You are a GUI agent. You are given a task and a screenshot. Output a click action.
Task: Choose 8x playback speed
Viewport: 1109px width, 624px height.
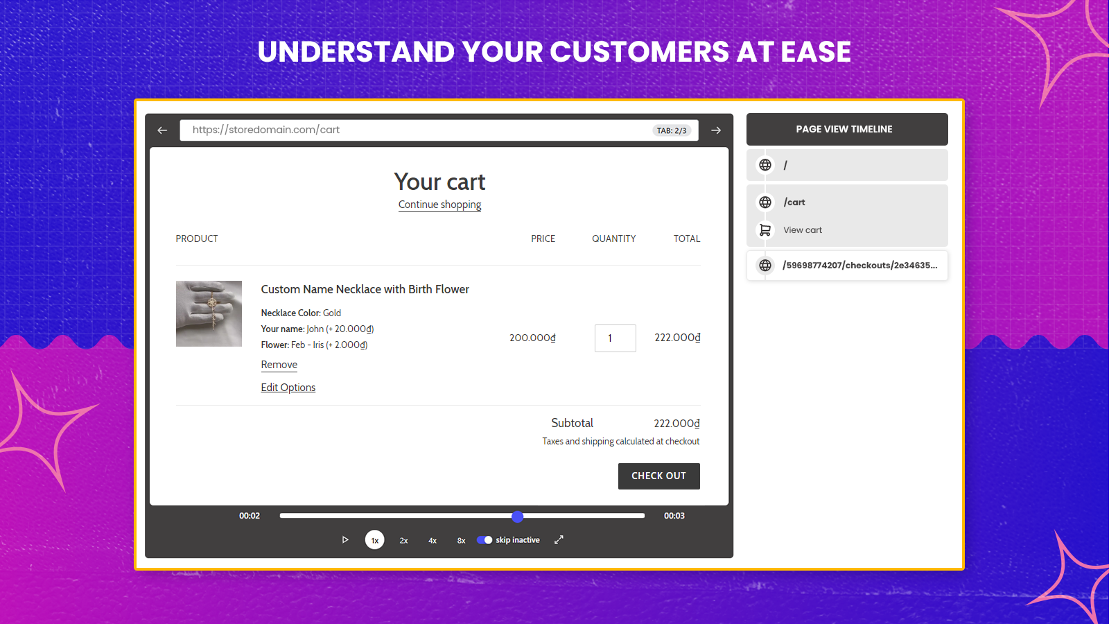pos(461,540)
